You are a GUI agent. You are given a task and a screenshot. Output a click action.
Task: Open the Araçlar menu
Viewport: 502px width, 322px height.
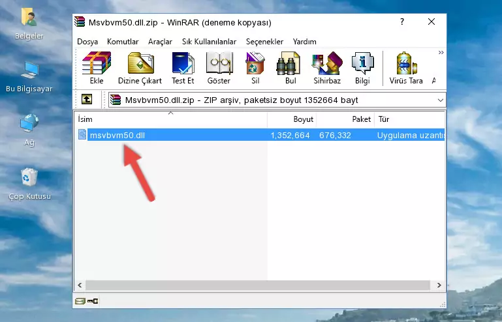160,42
